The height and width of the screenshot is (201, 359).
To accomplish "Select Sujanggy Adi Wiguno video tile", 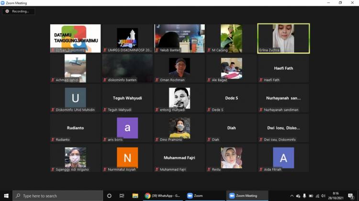I will pyautogui.click(x=75, y=158).
